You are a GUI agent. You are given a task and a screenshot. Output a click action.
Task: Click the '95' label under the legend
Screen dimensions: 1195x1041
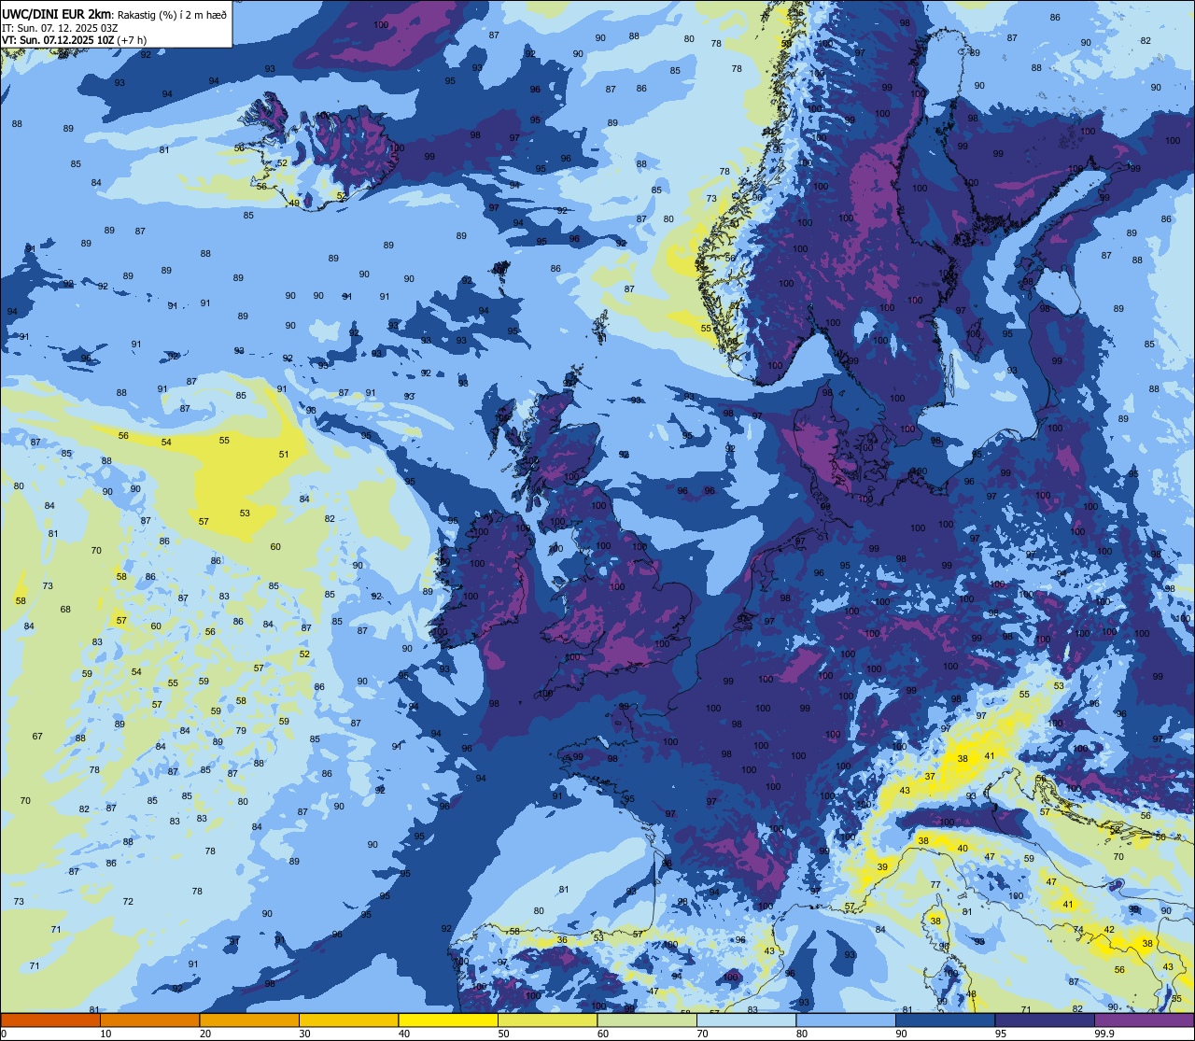click(x=1001, y=1034)
